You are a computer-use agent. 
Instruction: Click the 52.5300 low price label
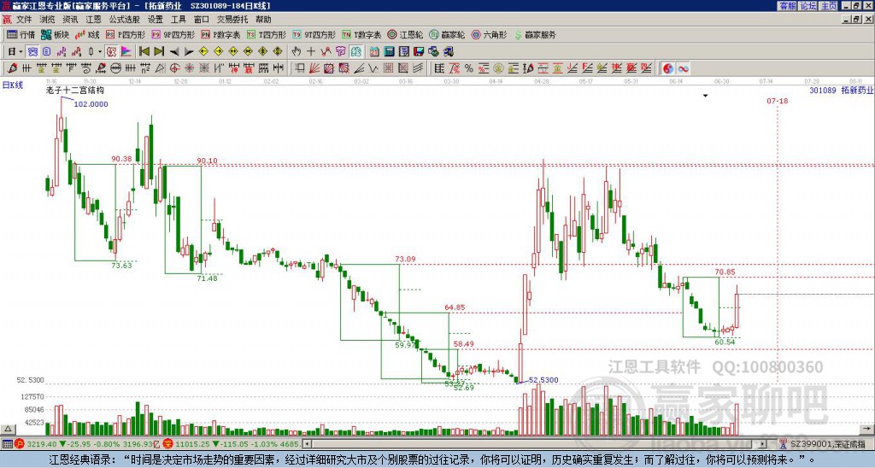click(543, 380)
